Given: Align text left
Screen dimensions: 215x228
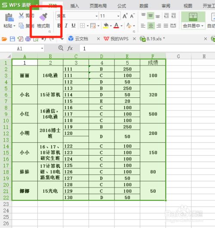Looking at the screenshot, I should (143, 26).
